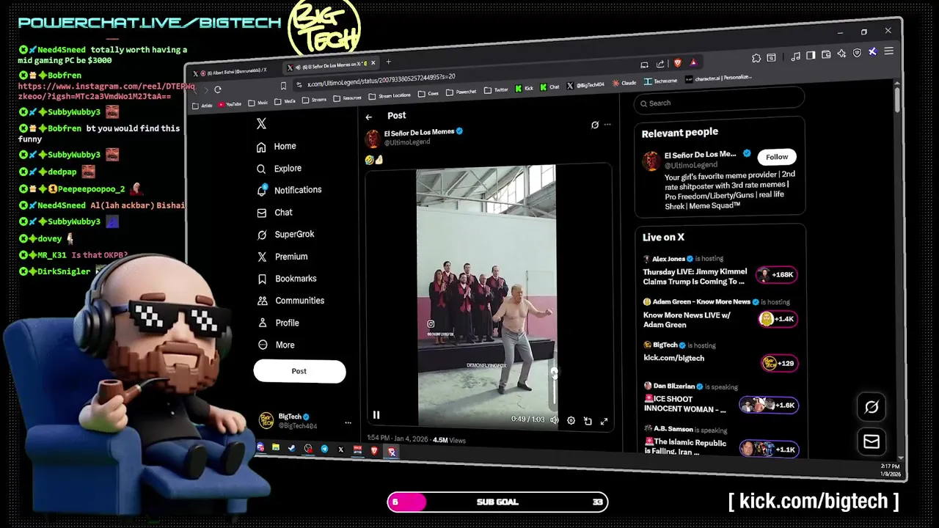Screen dimensions: 939x528
Task: Open Telegram from the taskbar
Action: click(x=324, y=449)
